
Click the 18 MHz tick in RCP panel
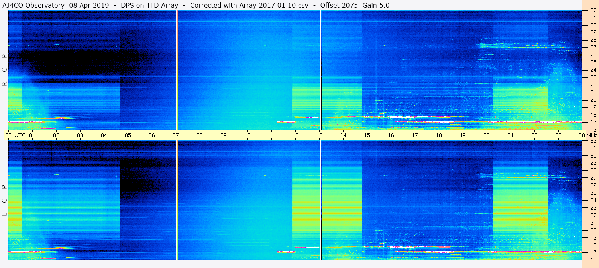[x=593, y=114]
